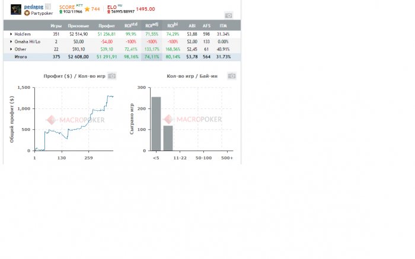Image resolution: width=415 pixels, height=259 pixels.
Task: Sort table by the Профит column
Action: pyautogui.click(x=107, y=26)
